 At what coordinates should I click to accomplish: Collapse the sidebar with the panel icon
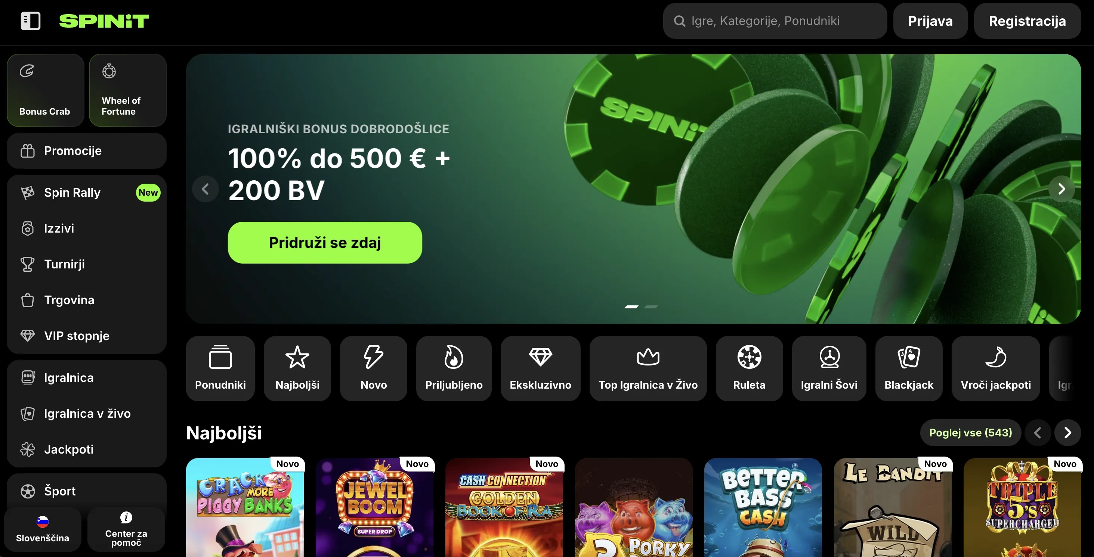click(x=31, y=21)
